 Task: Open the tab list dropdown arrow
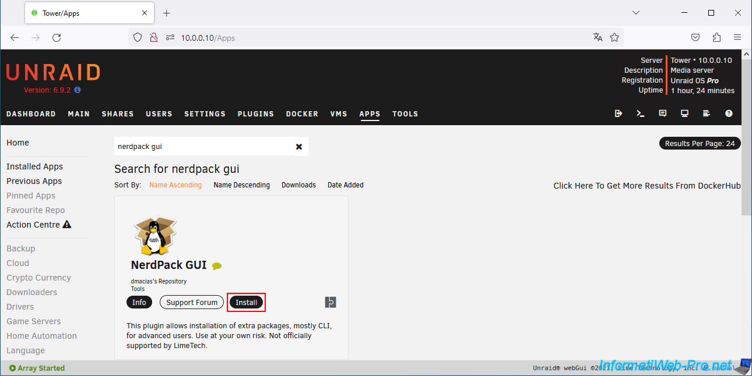tap(636, 13)
